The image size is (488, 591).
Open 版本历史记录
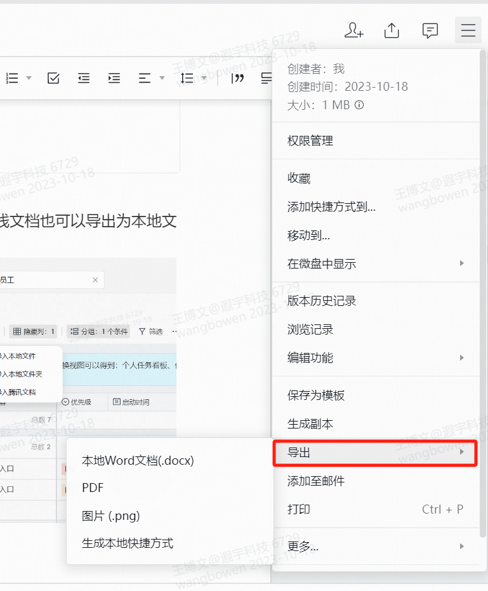(x=376, y=301)
